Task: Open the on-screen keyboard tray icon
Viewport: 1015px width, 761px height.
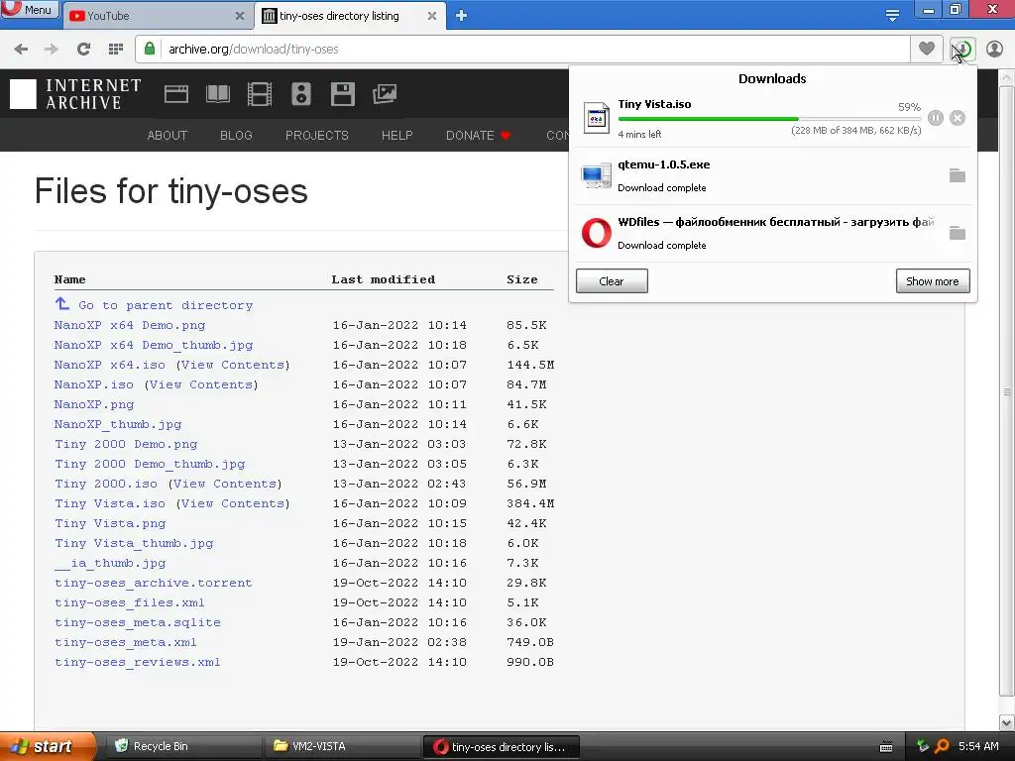Action: 886,747
